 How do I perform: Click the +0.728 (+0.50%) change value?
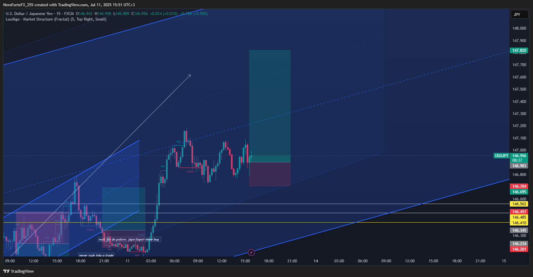[x=194, y=14]
